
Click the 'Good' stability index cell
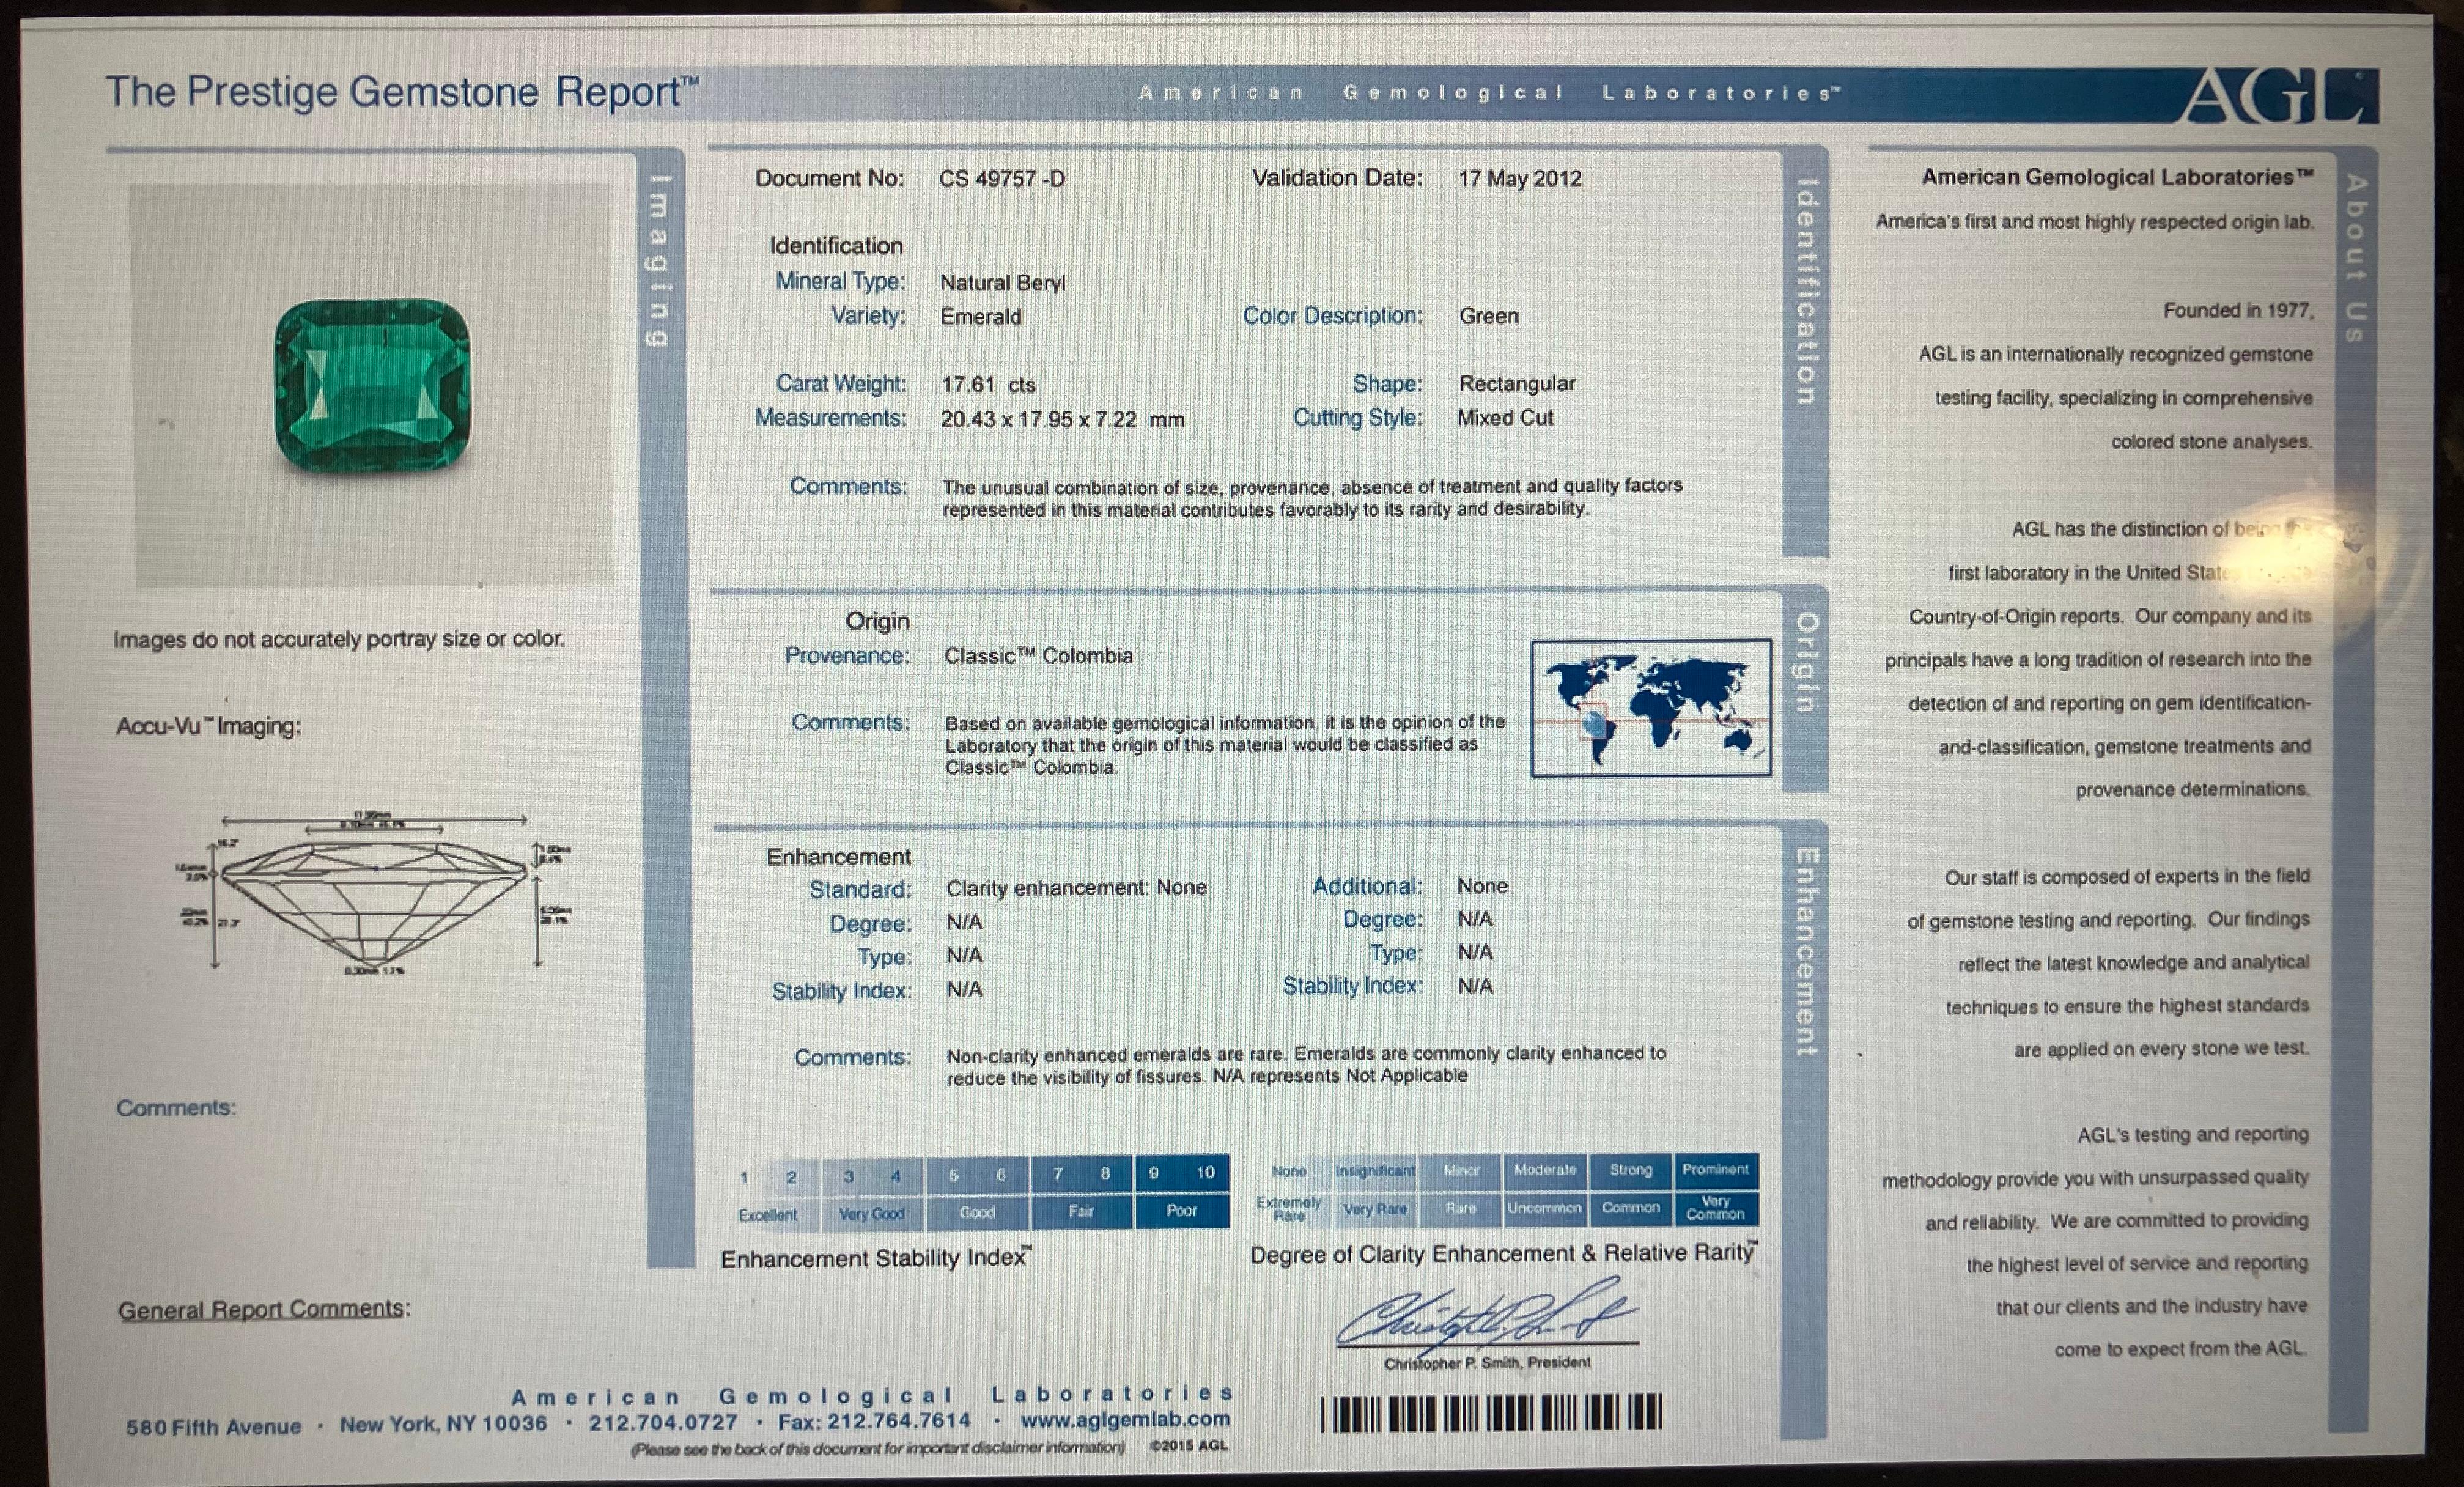tap(977, 1212)
